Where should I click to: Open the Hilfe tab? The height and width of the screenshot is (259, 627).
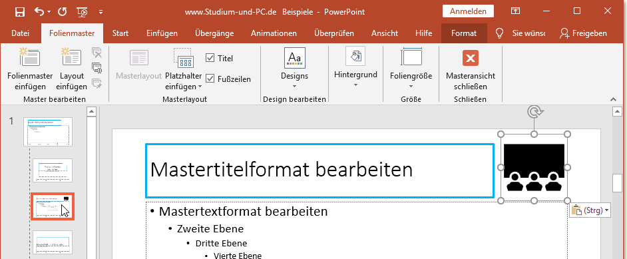coord(424,33)
